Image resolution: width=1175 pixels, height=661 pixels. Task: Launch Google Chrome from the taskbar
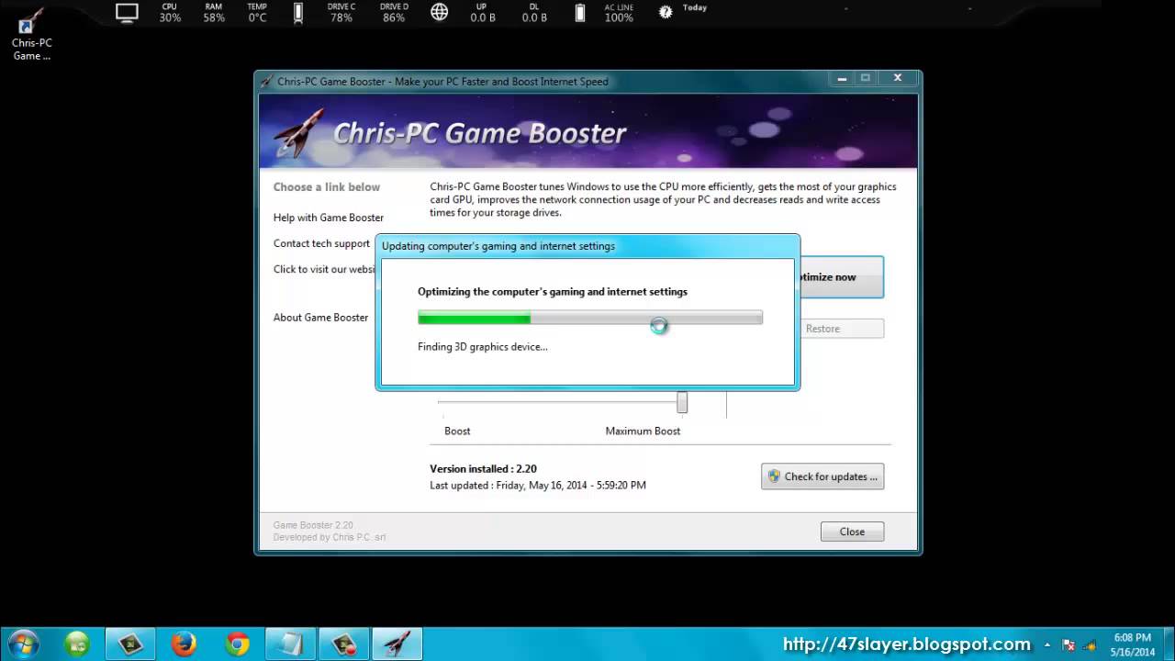tap(238, 644)
